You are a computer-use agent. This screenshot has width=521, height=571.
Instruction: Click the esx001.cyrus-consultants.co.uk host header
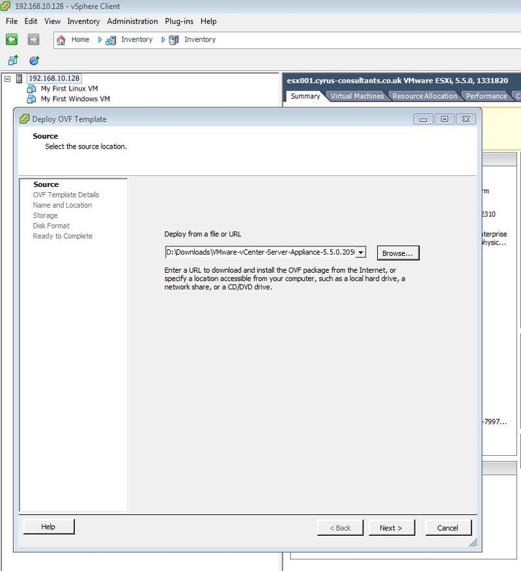tap(397, 81)
